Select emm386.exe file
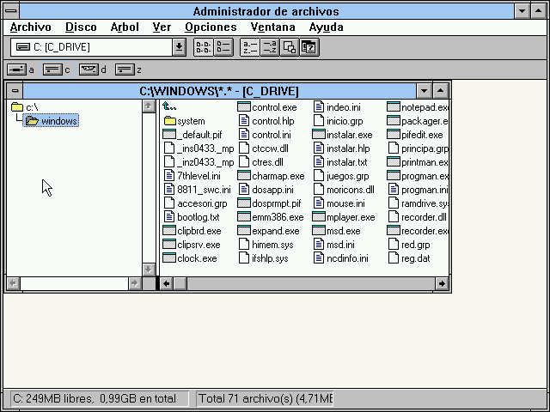This screenshot has height=412, width=550. click(x=271, y=217)
